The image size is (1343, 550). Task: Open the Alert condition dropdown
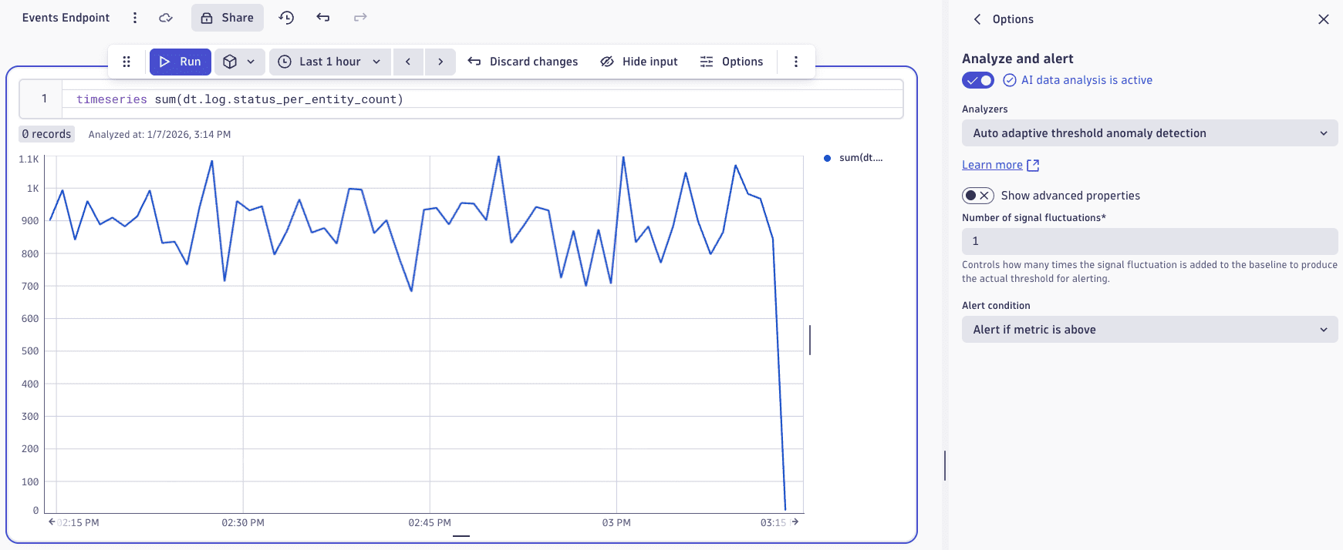(x=1149, y=330)
